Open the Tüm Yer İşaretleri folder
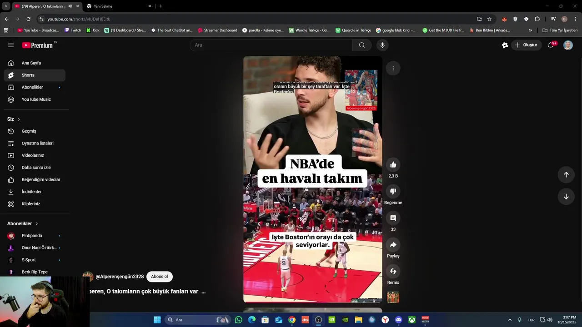Viewport: 582px width, 327px height. [560, 30]
